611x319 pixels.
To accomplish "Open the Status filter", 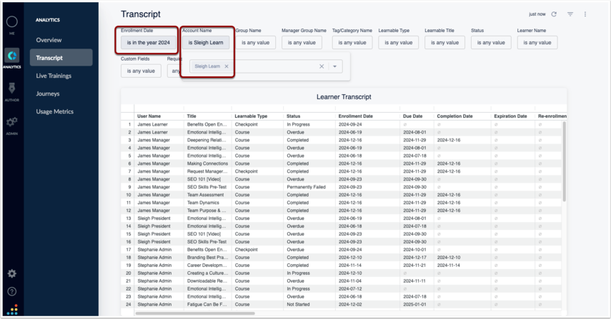I will tap(491, 42).
